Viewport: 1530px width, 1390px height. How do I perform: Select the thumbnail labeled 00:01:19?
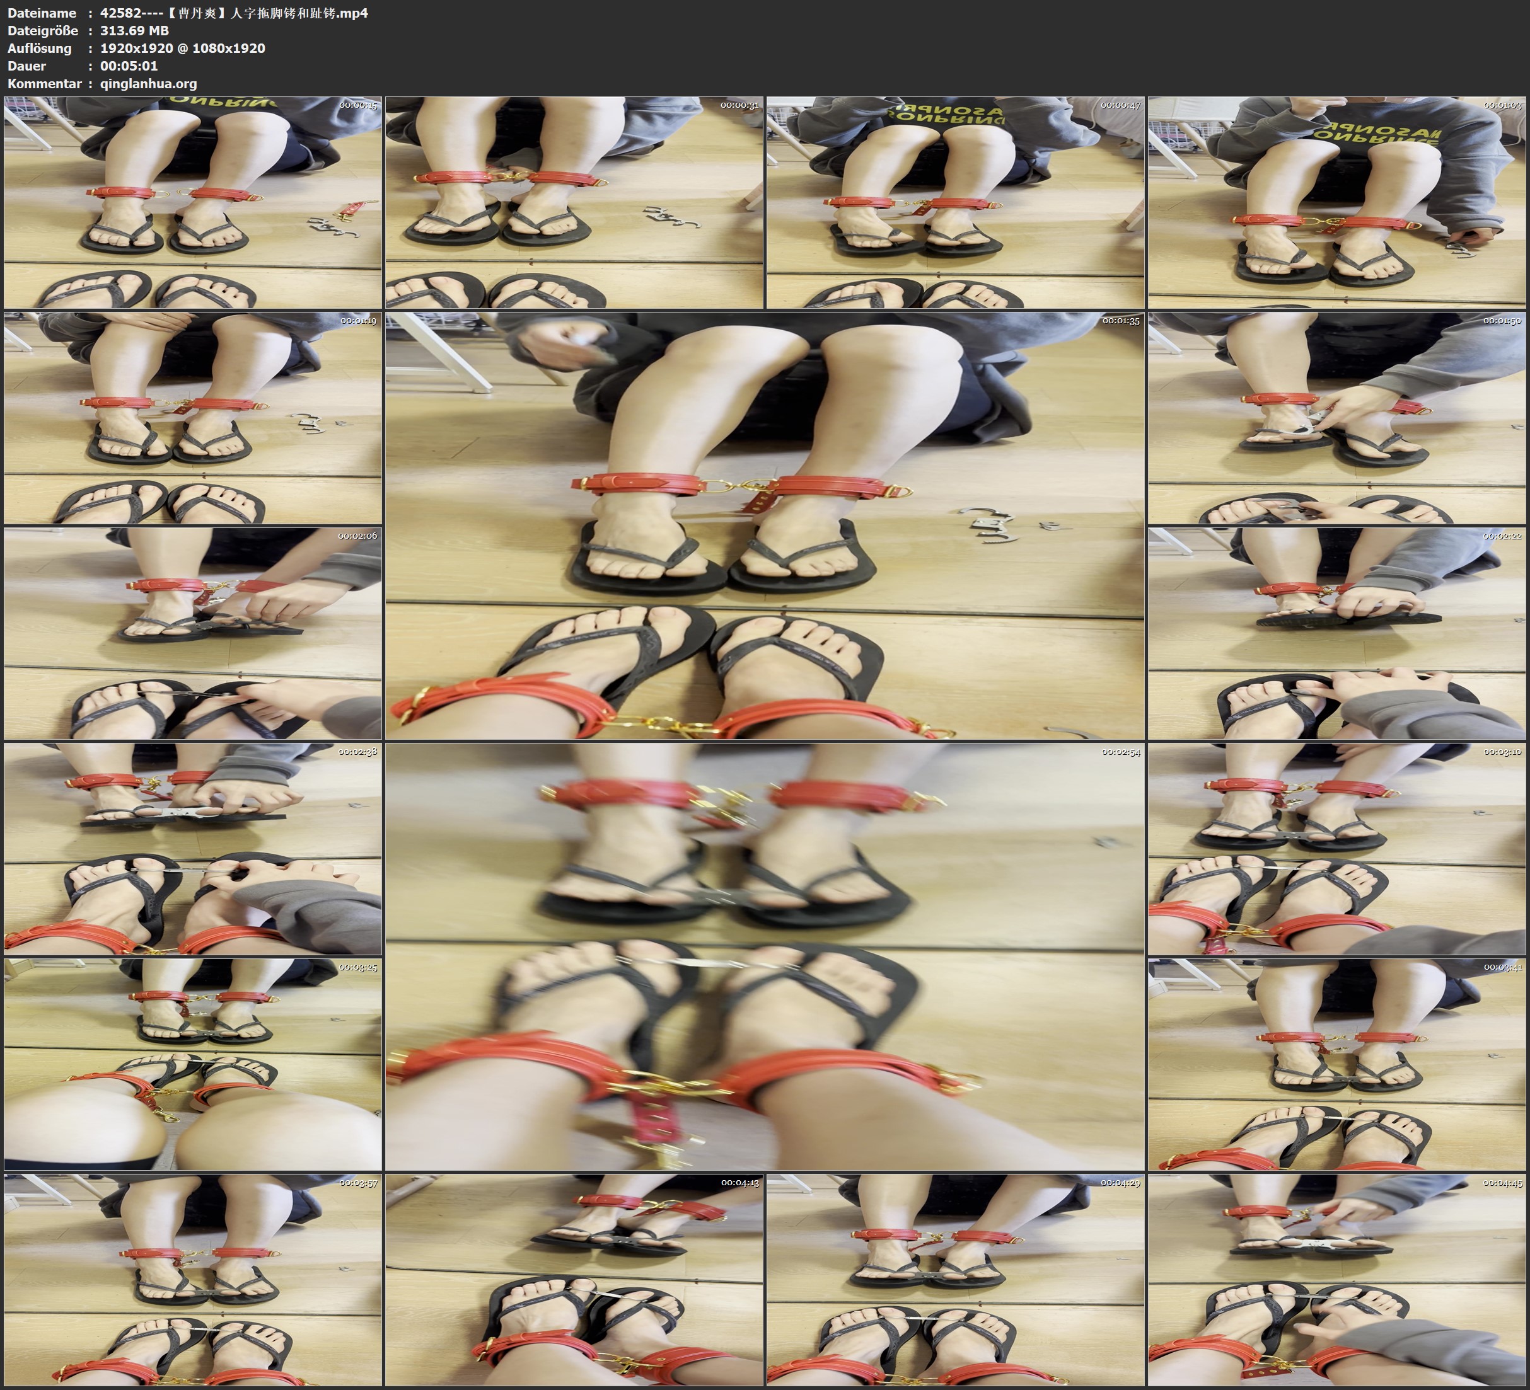(193, 417)
